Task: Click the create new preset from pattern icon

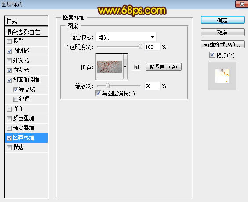Action: (x=136, y=67)
